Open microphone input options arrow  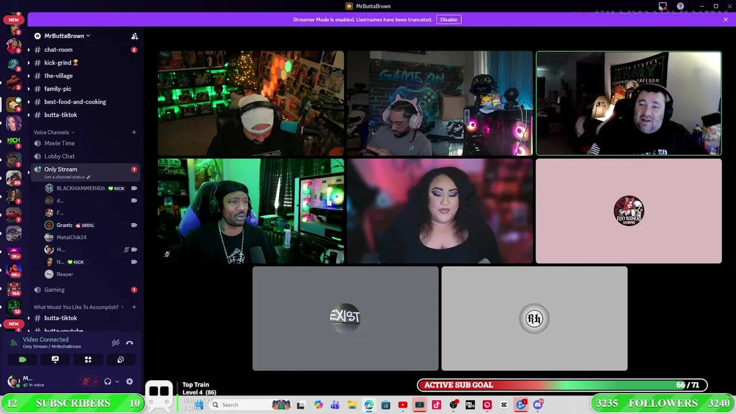tap(95, 381)
